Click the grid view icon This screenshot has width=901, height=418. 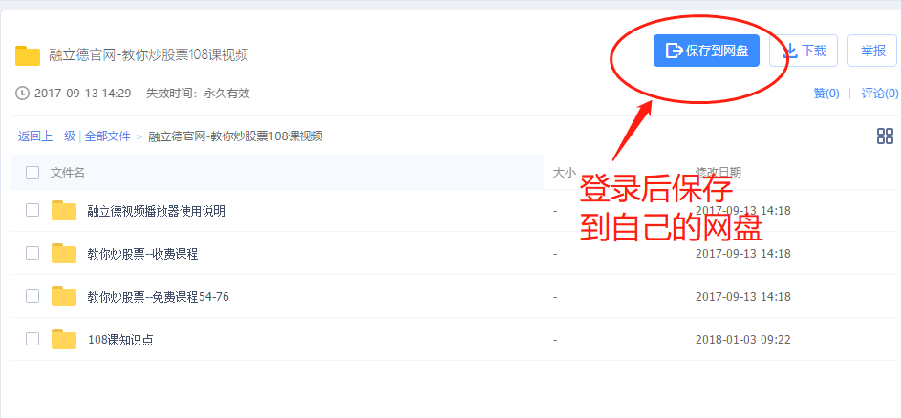pos(885,136)
